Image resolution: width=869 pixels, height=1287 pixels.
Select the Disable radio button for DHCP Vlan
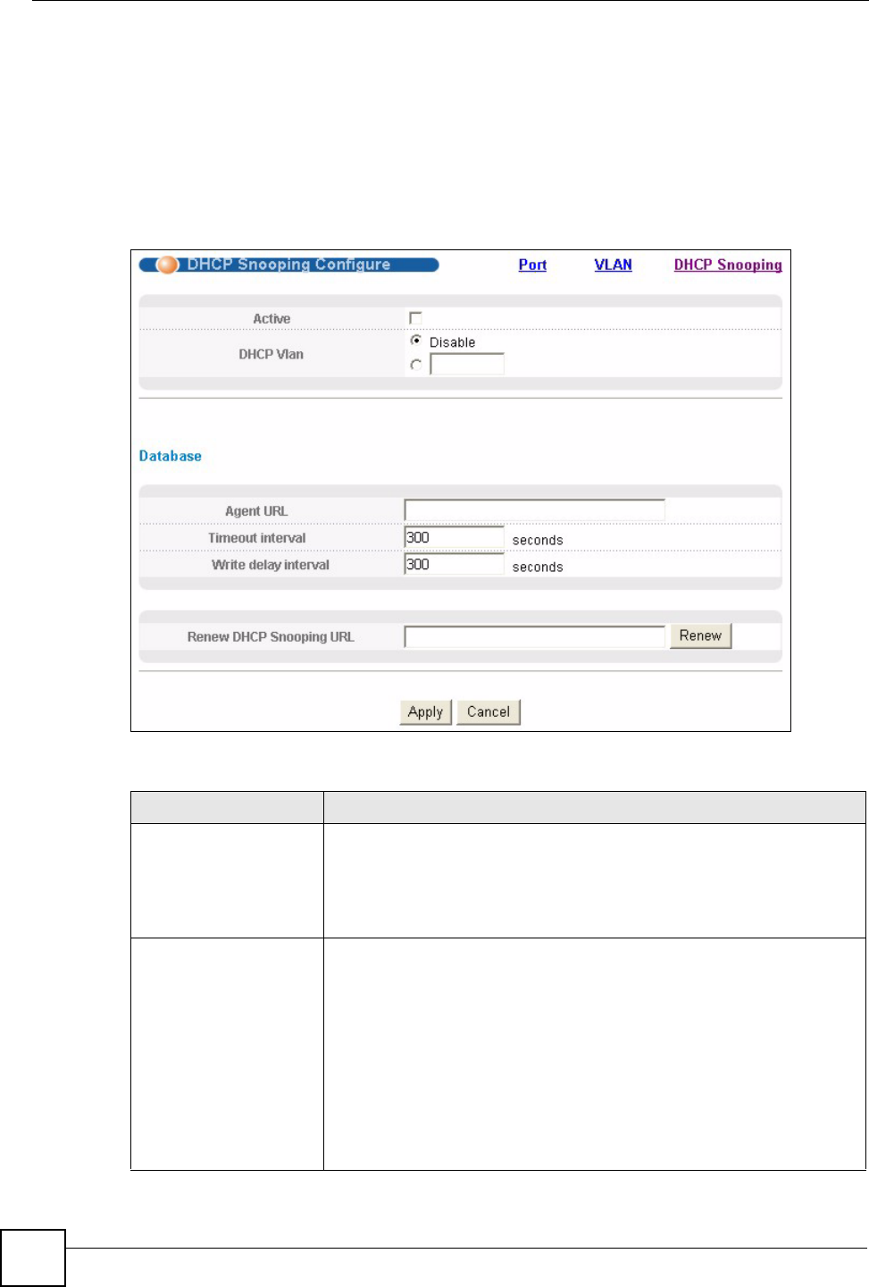click(x=416, y=341)
